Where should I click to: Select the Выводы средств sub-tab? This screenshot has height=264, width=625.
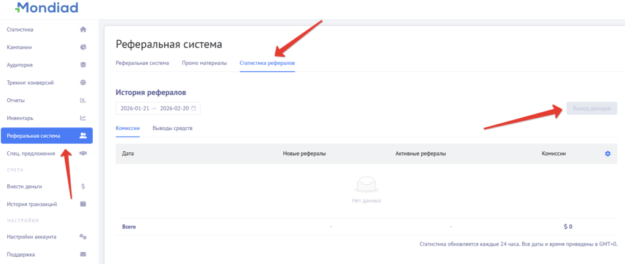(173, 128)
